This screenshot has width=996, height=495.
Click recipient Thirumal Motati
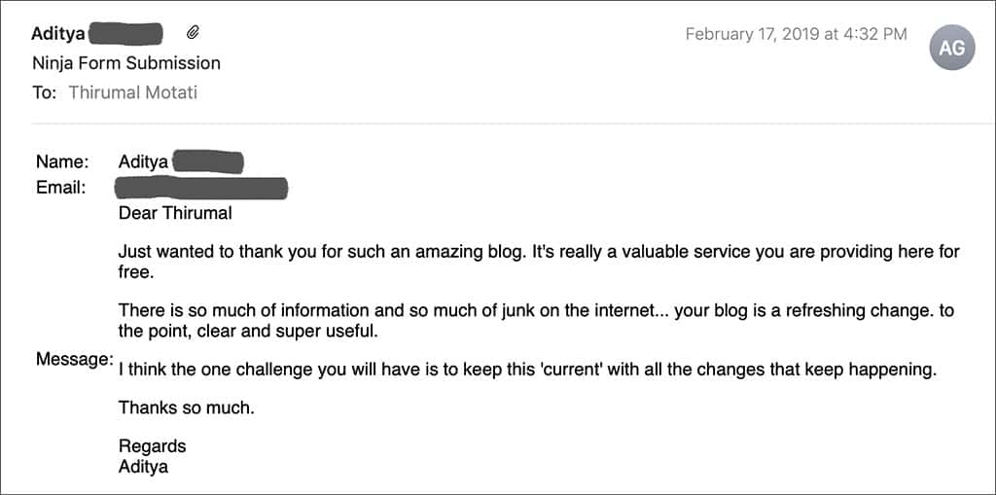tap(132, 92)
